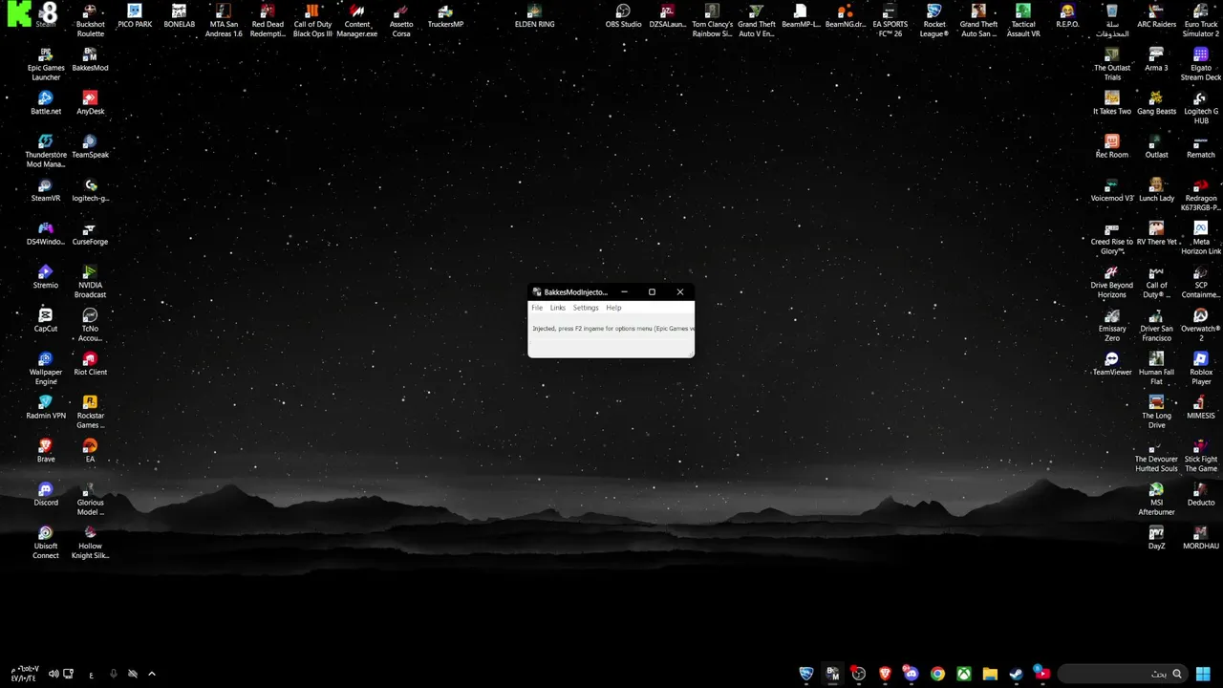
Task: Select the BakkesMod desktop icon
Action: 90,59
